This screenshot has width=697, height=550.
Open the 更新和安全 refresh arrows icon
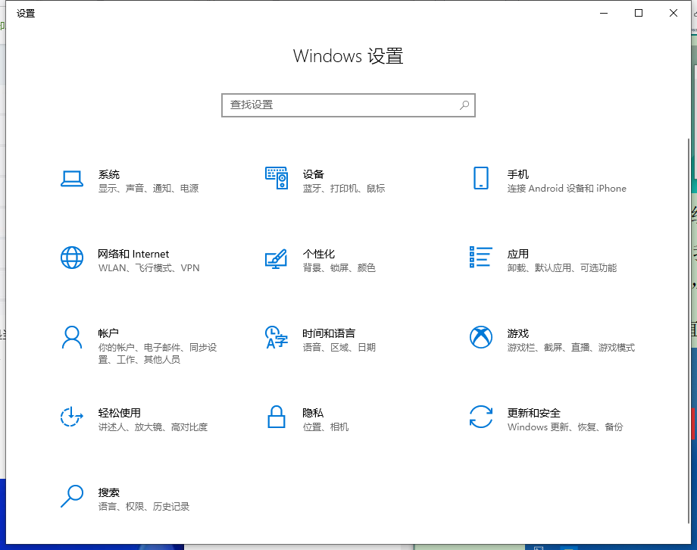point(481,417)
